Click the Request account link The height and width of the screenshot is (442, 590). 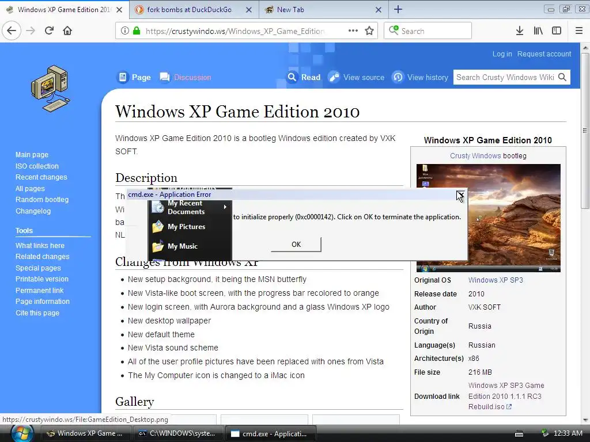point(544,54)
